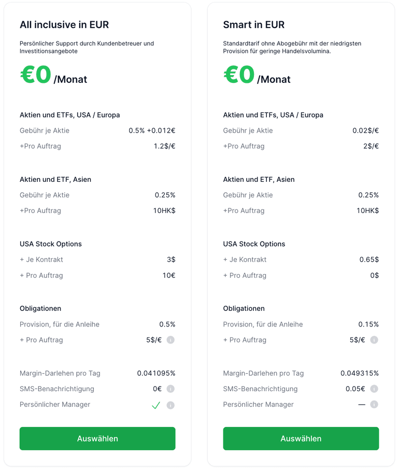Click green checkmark for Persönlicher Manager
Screen dimensions: 398x470
pyautogui.click(x=155, y=405)
